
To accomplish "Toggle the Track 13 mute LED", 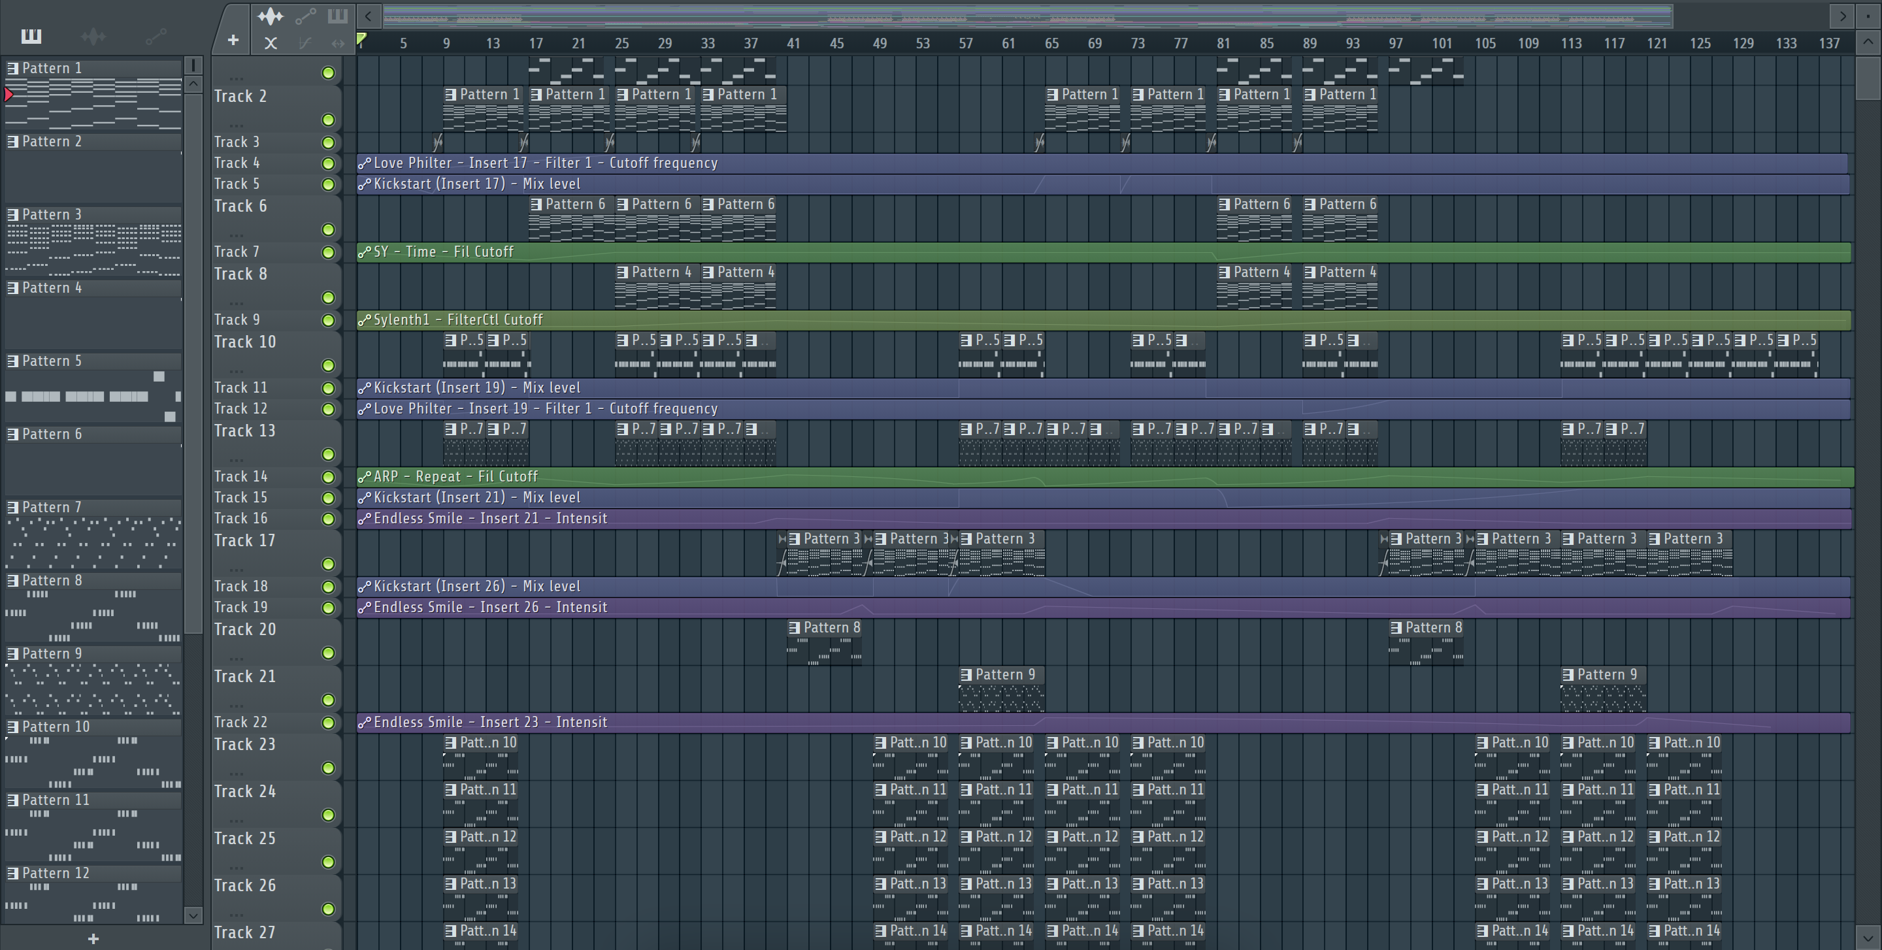I will [x=329, y=454].
